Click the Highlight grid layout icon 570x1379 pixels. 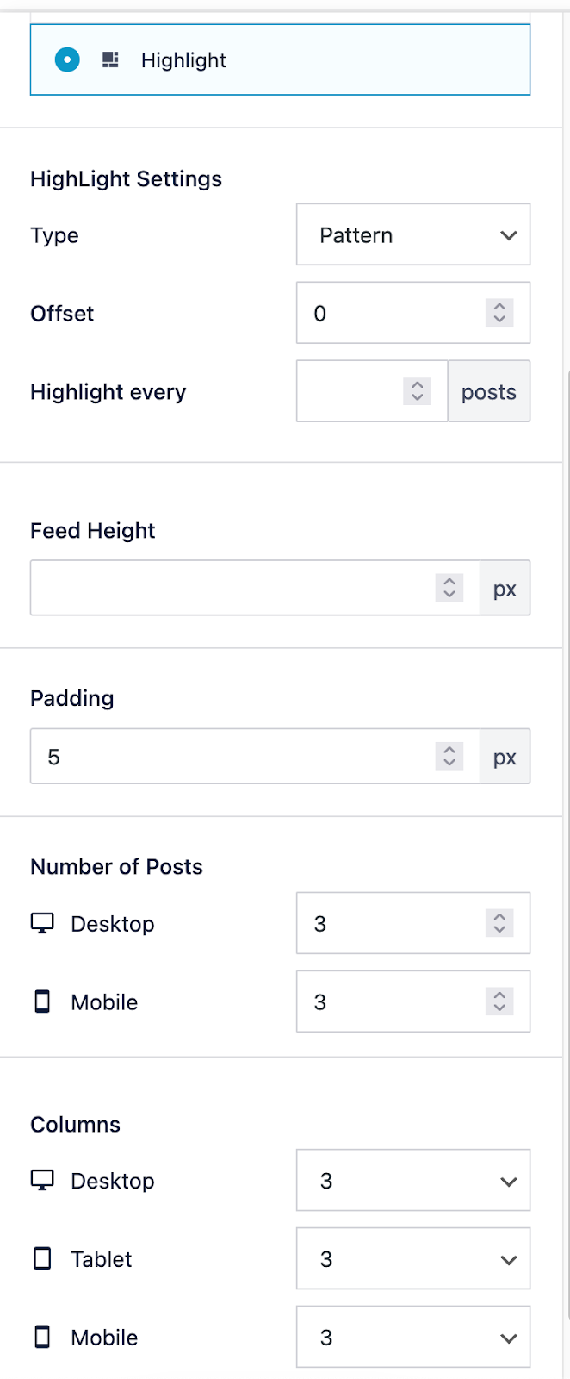110,59
